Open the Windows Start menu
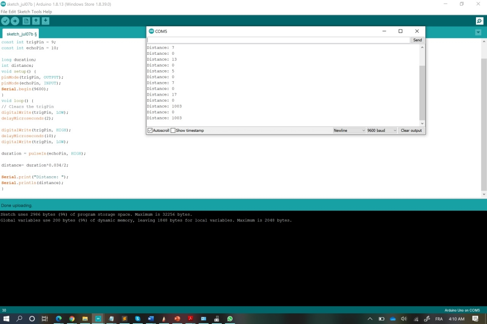The width and height of the screenshot is (487, 324). tap(6, 319)
